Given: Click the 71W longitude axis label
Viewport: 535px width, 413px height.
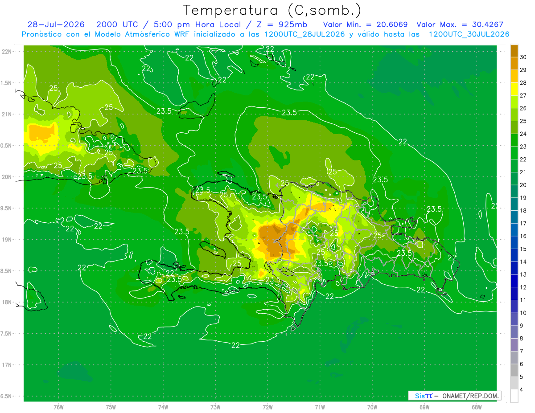Looking at the screenshot, I should [320, 407].
